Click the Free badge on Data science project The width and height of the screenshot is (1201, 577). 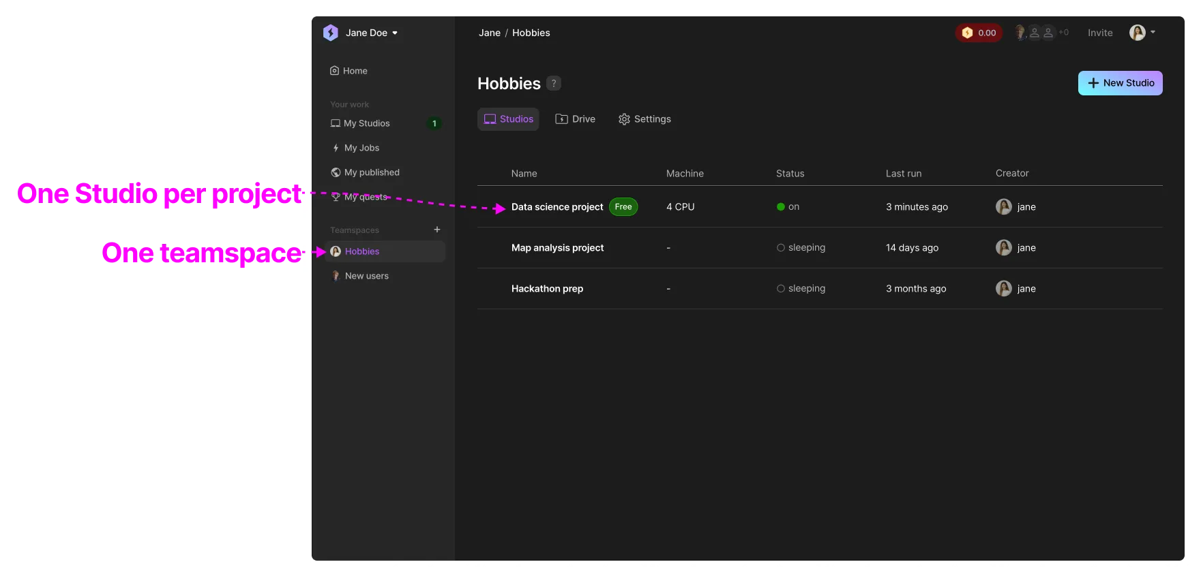[623, 207]
